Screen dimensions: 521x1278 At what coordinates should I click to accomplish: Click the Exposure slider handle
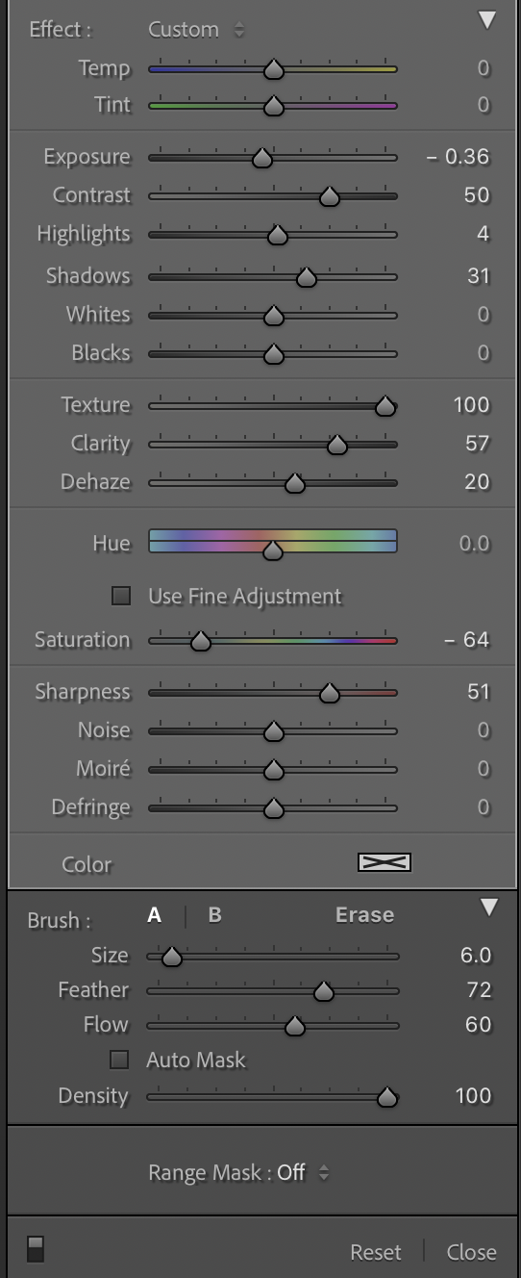coord(262,158)
